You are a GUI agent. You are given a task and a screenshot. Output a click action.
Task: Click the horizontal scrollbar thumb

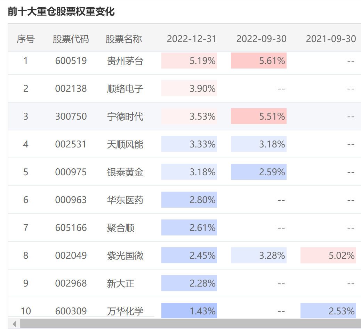pyautogui.click(x=191, y=324)
